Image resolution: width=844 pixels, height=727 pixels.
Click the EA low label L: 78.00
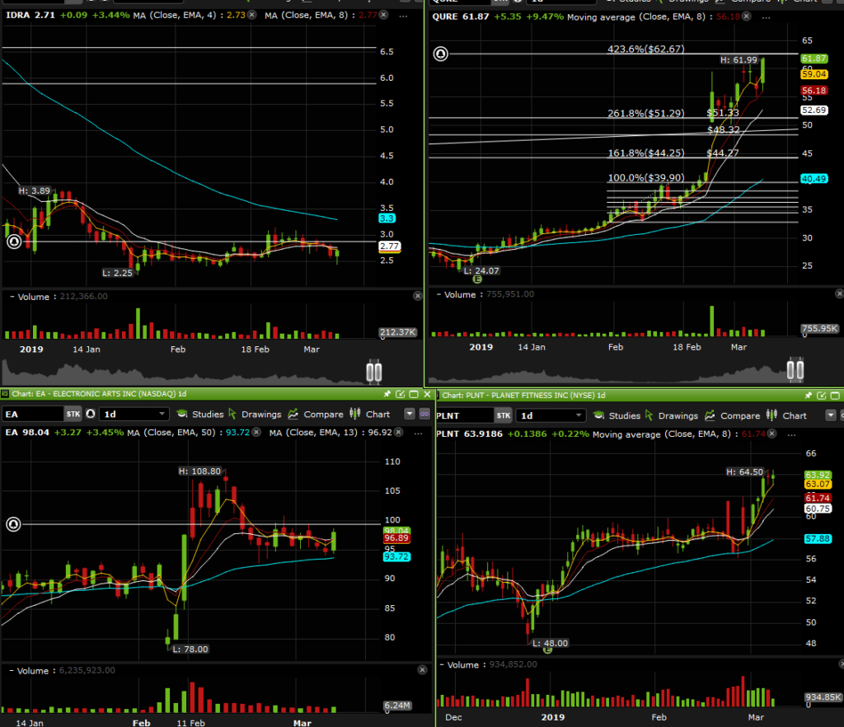click(x=190, y=649)
